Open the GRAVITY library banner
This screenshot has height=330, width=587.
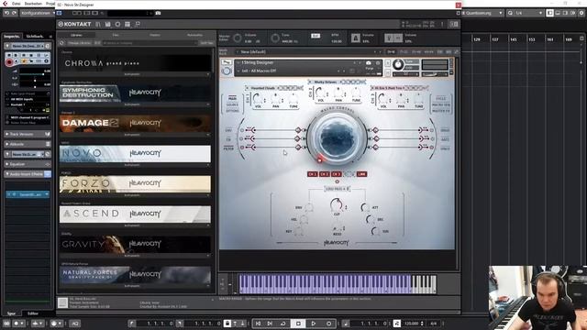[135, 245]
